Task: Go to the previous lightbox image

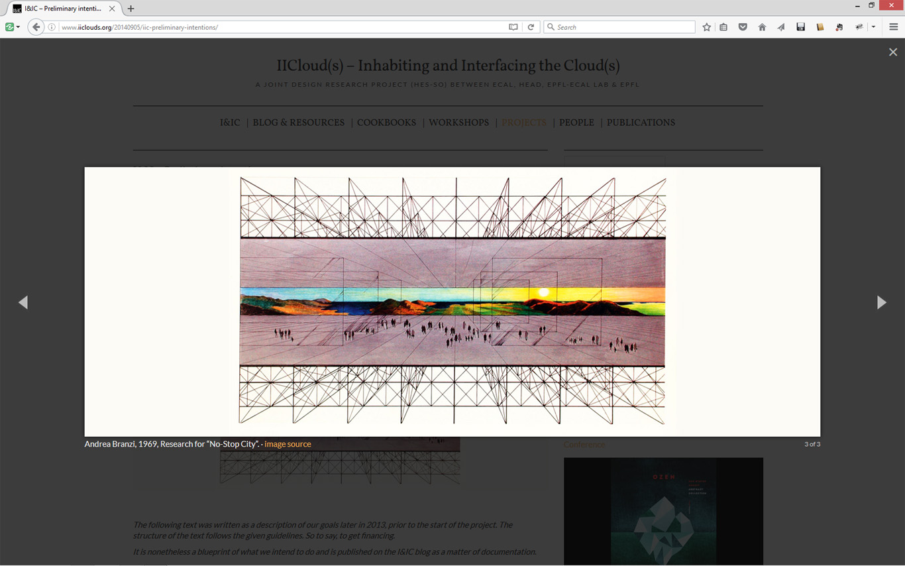Action: click(23, 302)
